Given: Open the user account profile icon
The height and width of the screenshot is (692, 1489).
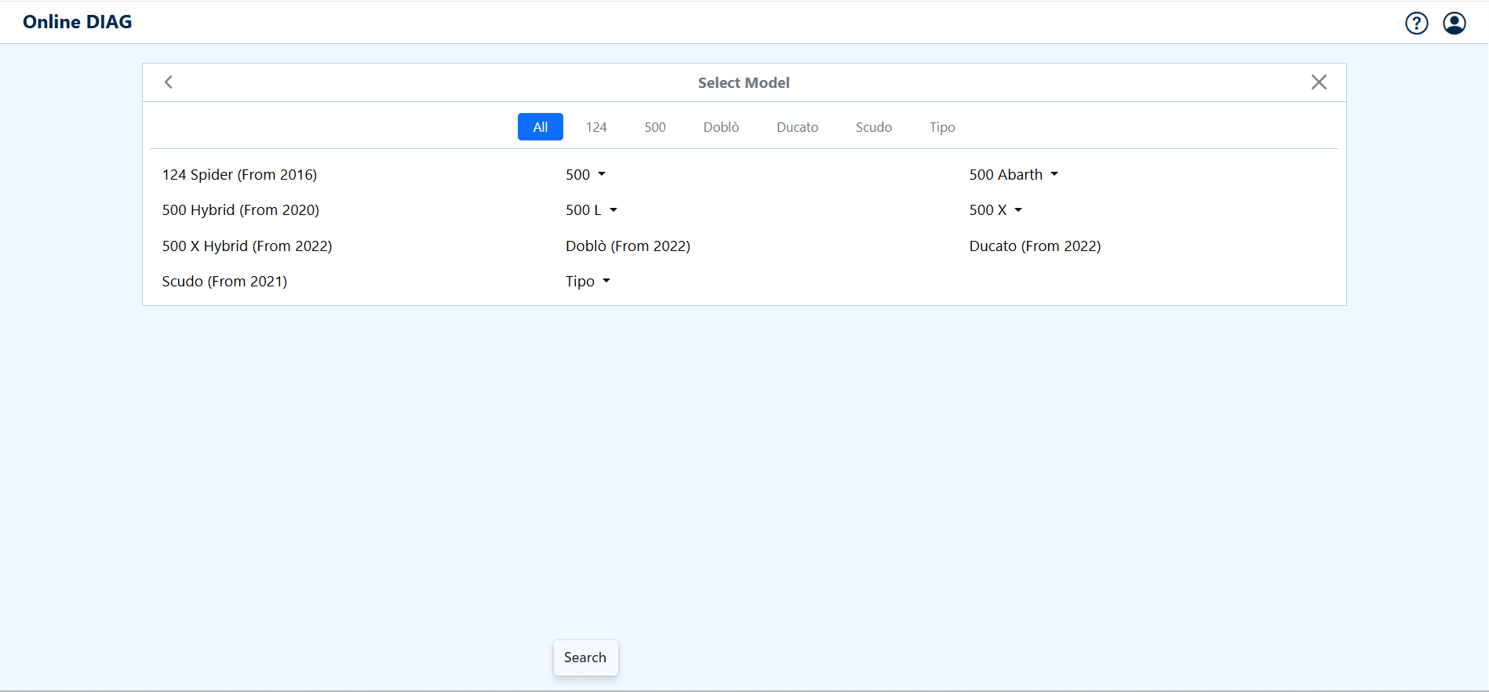Looking at the screenshot, I should 1454,24.
